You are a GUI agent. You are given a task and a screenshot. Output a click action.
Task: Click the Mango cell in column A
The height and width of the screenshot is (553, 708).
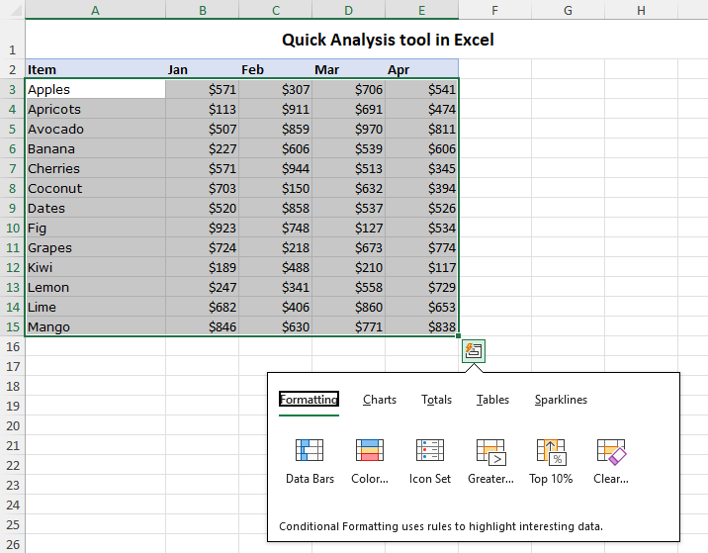click(95, 326)
